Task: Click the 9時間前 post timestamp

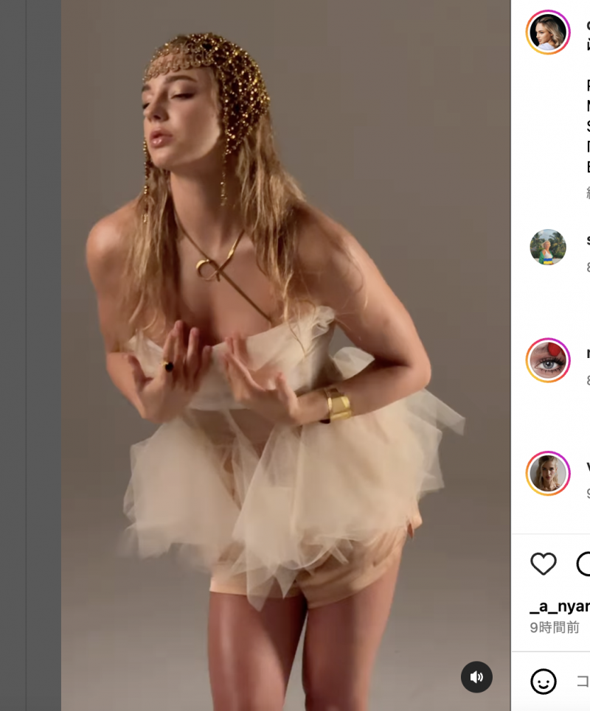Action: coord(555,628)
